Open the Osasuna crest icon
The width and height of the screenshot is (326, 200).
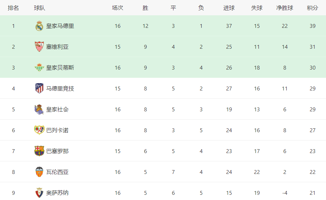(x=39, y=193)
